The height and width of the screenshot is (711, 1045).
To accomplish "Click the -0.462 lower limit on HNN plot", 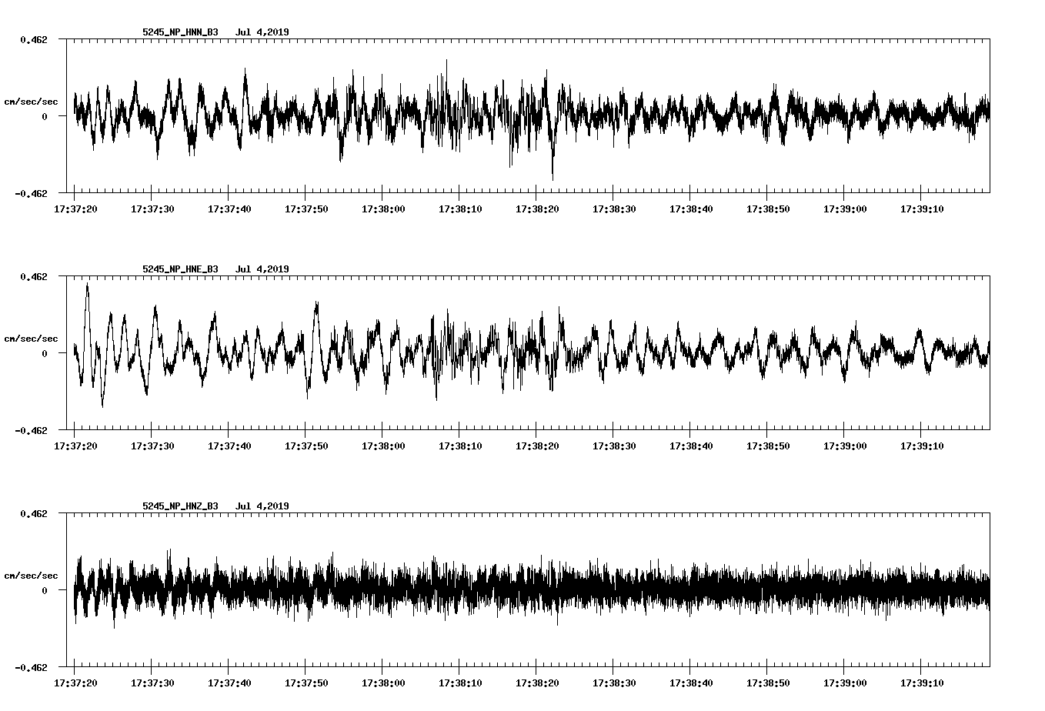I will pyautogui.click(x=31, y=194).
